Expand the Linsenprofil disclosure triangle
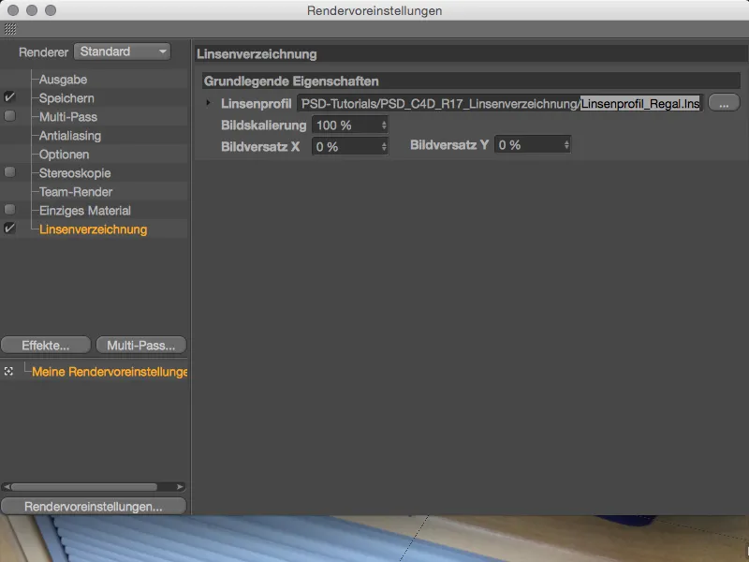Image resolution: width=749 pixels, height=562 pixels. [x=208, y=103]
